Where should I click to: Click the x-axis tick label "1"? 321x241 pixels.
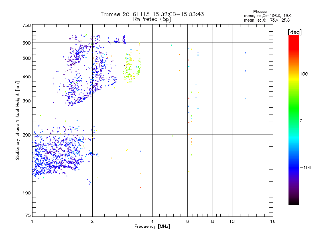click(x=32, y=221)
